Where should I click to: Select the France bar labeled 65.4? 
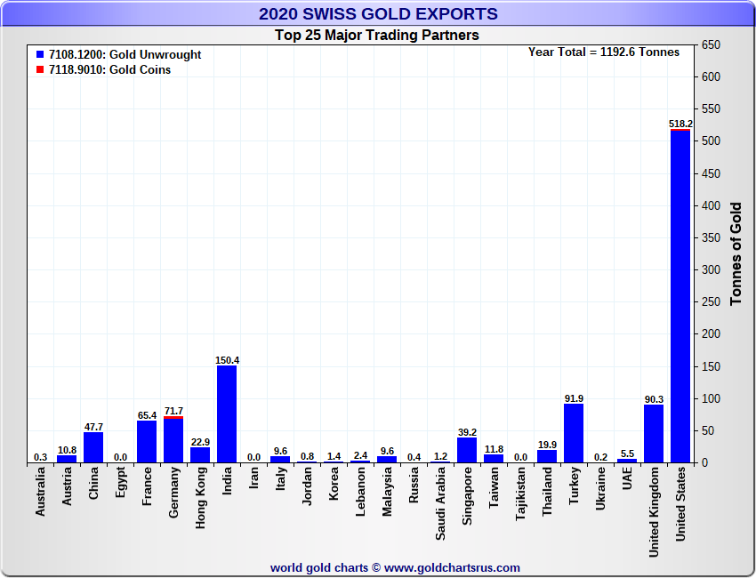click(x=147, y=441)
